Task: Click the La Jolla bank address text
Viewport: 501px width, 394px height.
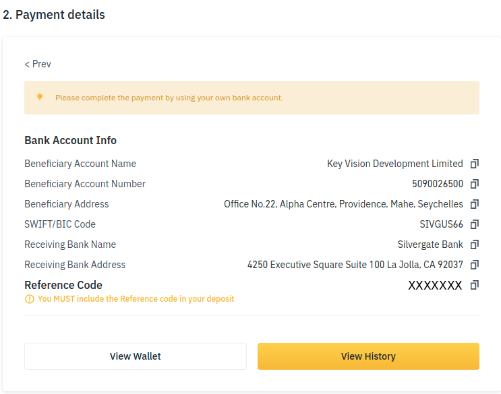Action: (355, 265)
